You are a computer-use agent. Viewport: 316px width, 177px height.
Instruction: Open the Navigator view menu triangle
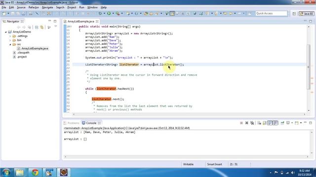point(56,27)
